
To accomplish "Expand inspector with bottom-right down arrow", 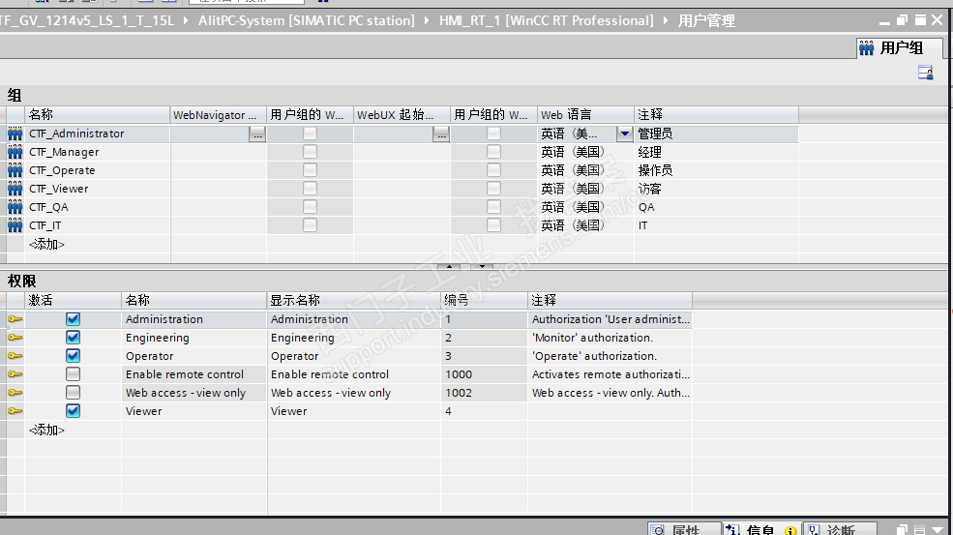I will [937, 529].
